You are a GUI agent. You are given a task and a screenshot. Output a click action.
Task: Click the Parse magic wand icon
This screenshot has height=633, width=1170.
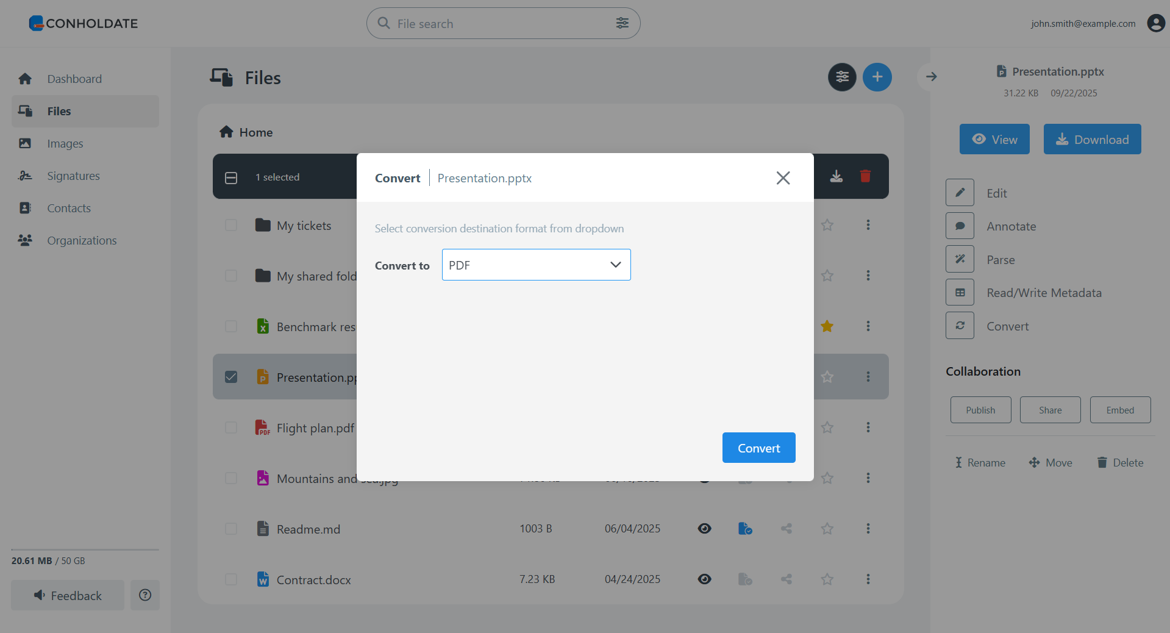click(x=960, y=259)
